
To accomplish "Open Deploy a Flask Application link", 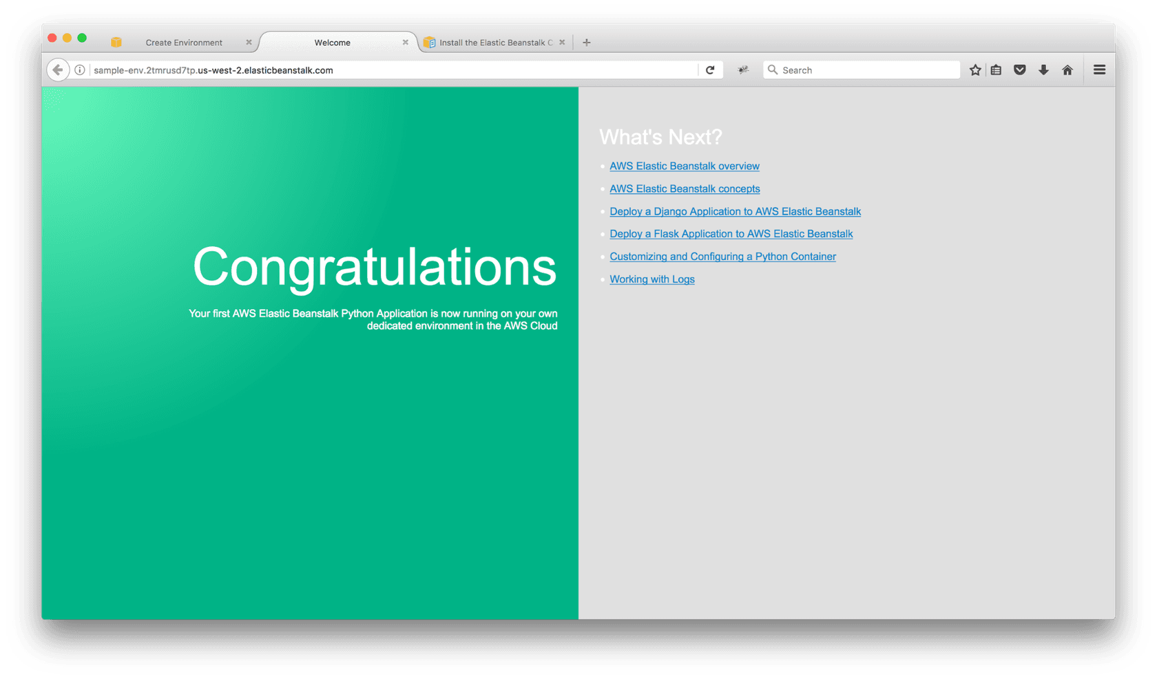I will click(x=731, y=234).
